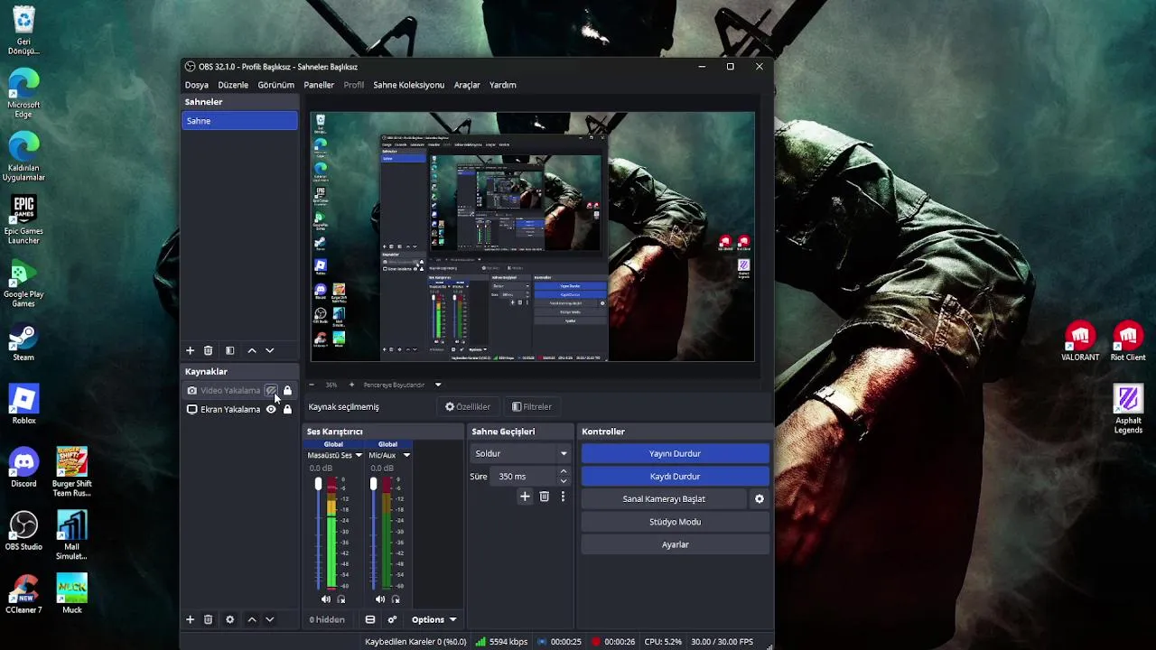Open Masaüstü Ses channel dropdown arrow
Image resolution: width=1156 pixels, height=650 pixels.
(359, 455)
